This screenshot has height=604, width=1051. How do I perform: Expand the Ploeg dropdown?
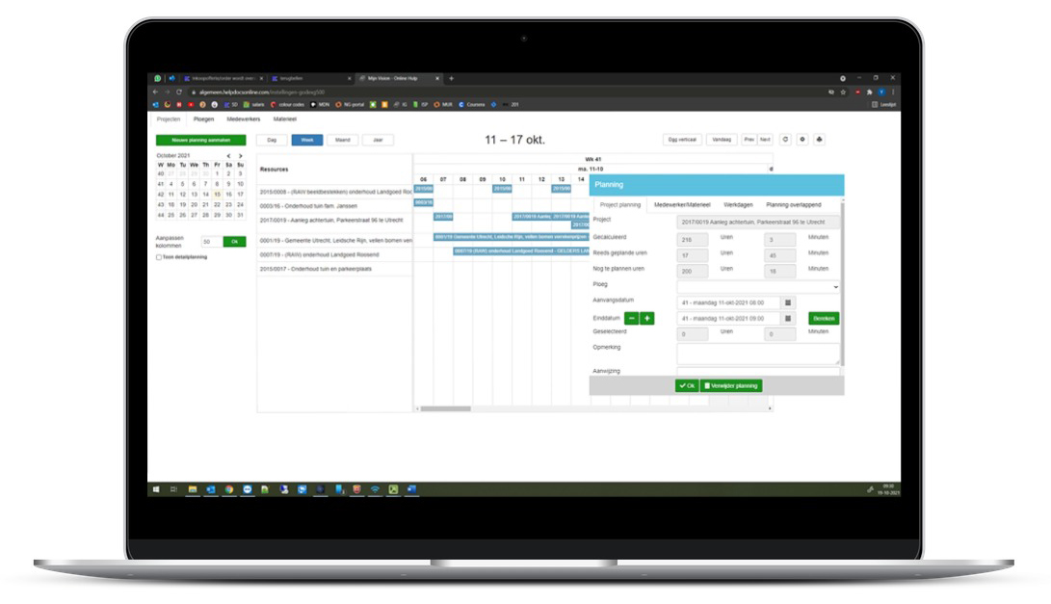[757, 287]
